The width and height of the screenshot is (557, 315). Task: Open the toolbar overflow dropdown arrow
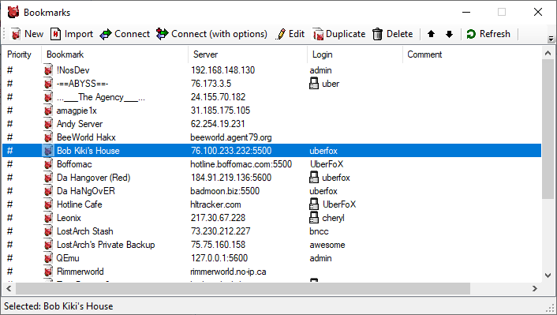click(551, 39)
